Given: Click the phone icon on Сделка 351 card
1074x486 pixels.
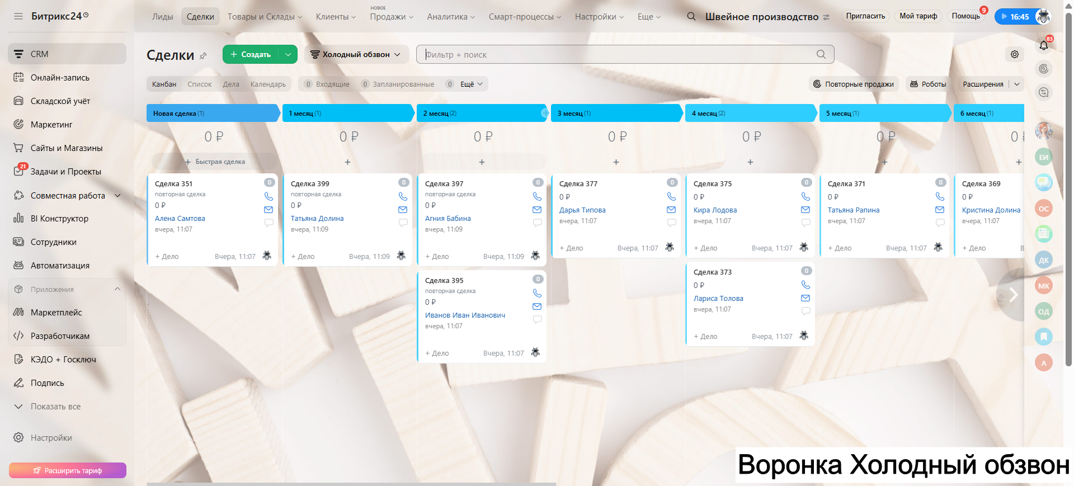Looking at the screenshot, I should coord(268,196).
